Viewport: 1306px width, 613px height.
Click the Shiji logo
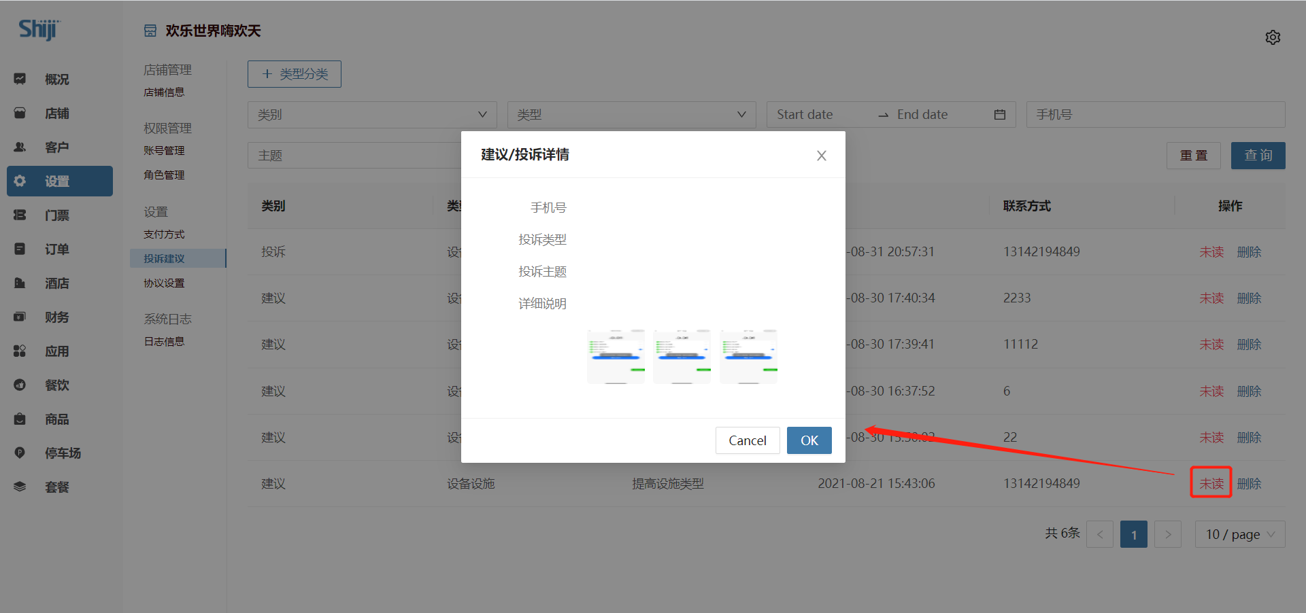[x=39, y=30]
